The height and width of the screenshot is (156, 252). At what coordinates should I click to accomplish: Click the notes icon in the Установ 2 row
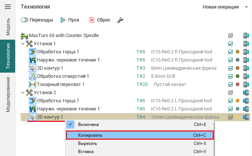point(231,93)
